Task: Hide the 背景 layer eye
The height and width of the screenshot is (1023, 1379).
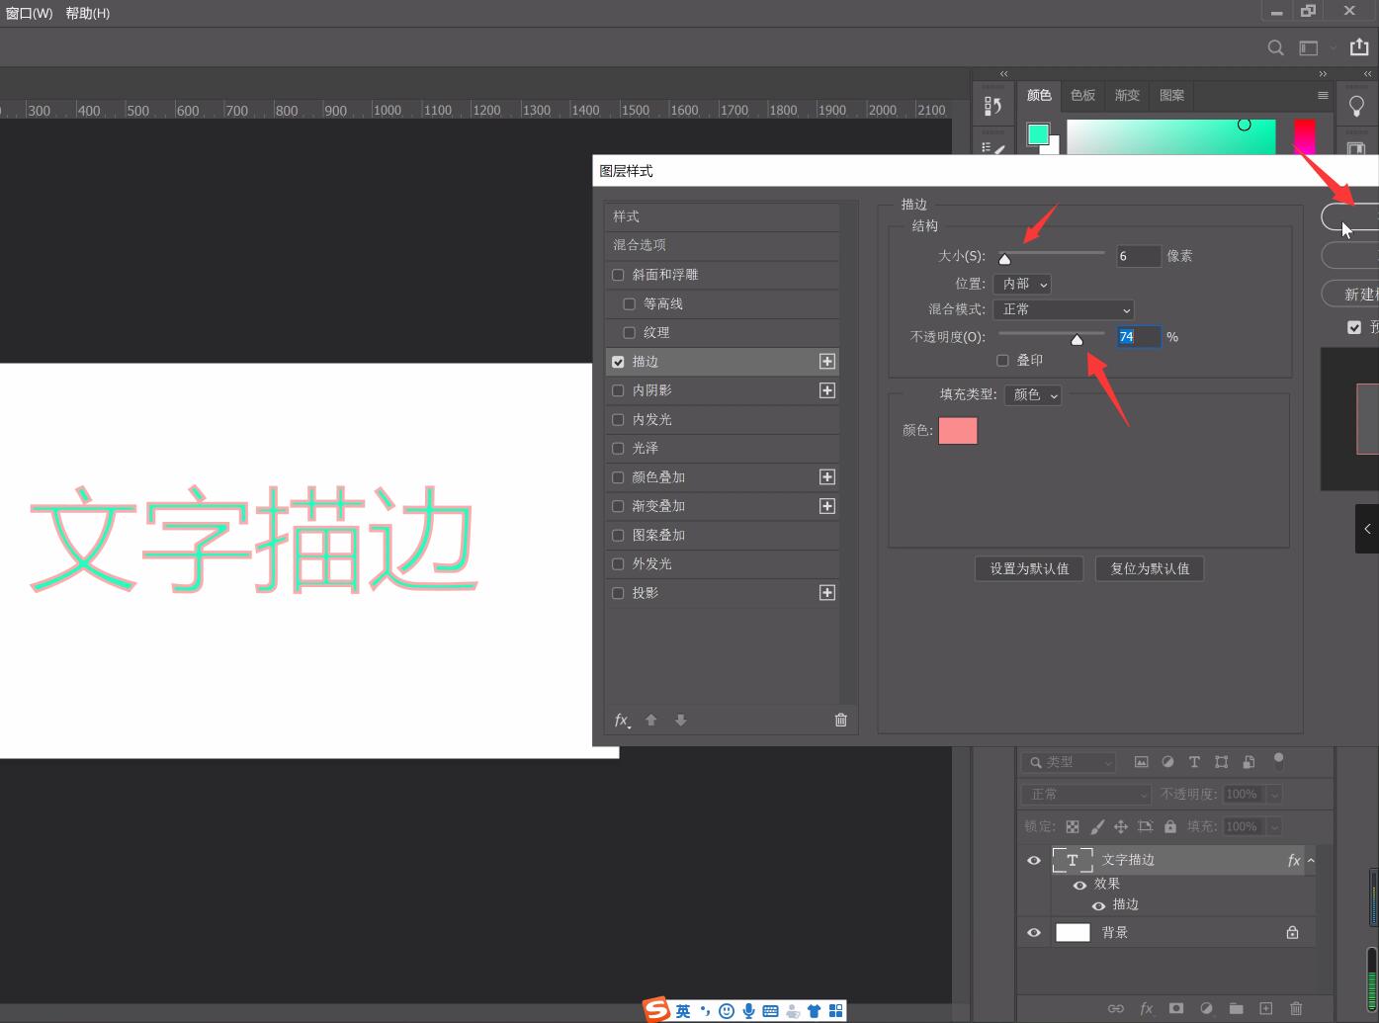Action: 1034,932
